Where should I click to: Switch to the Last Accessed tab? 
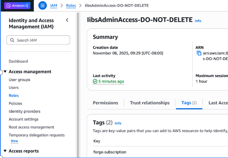218,103
